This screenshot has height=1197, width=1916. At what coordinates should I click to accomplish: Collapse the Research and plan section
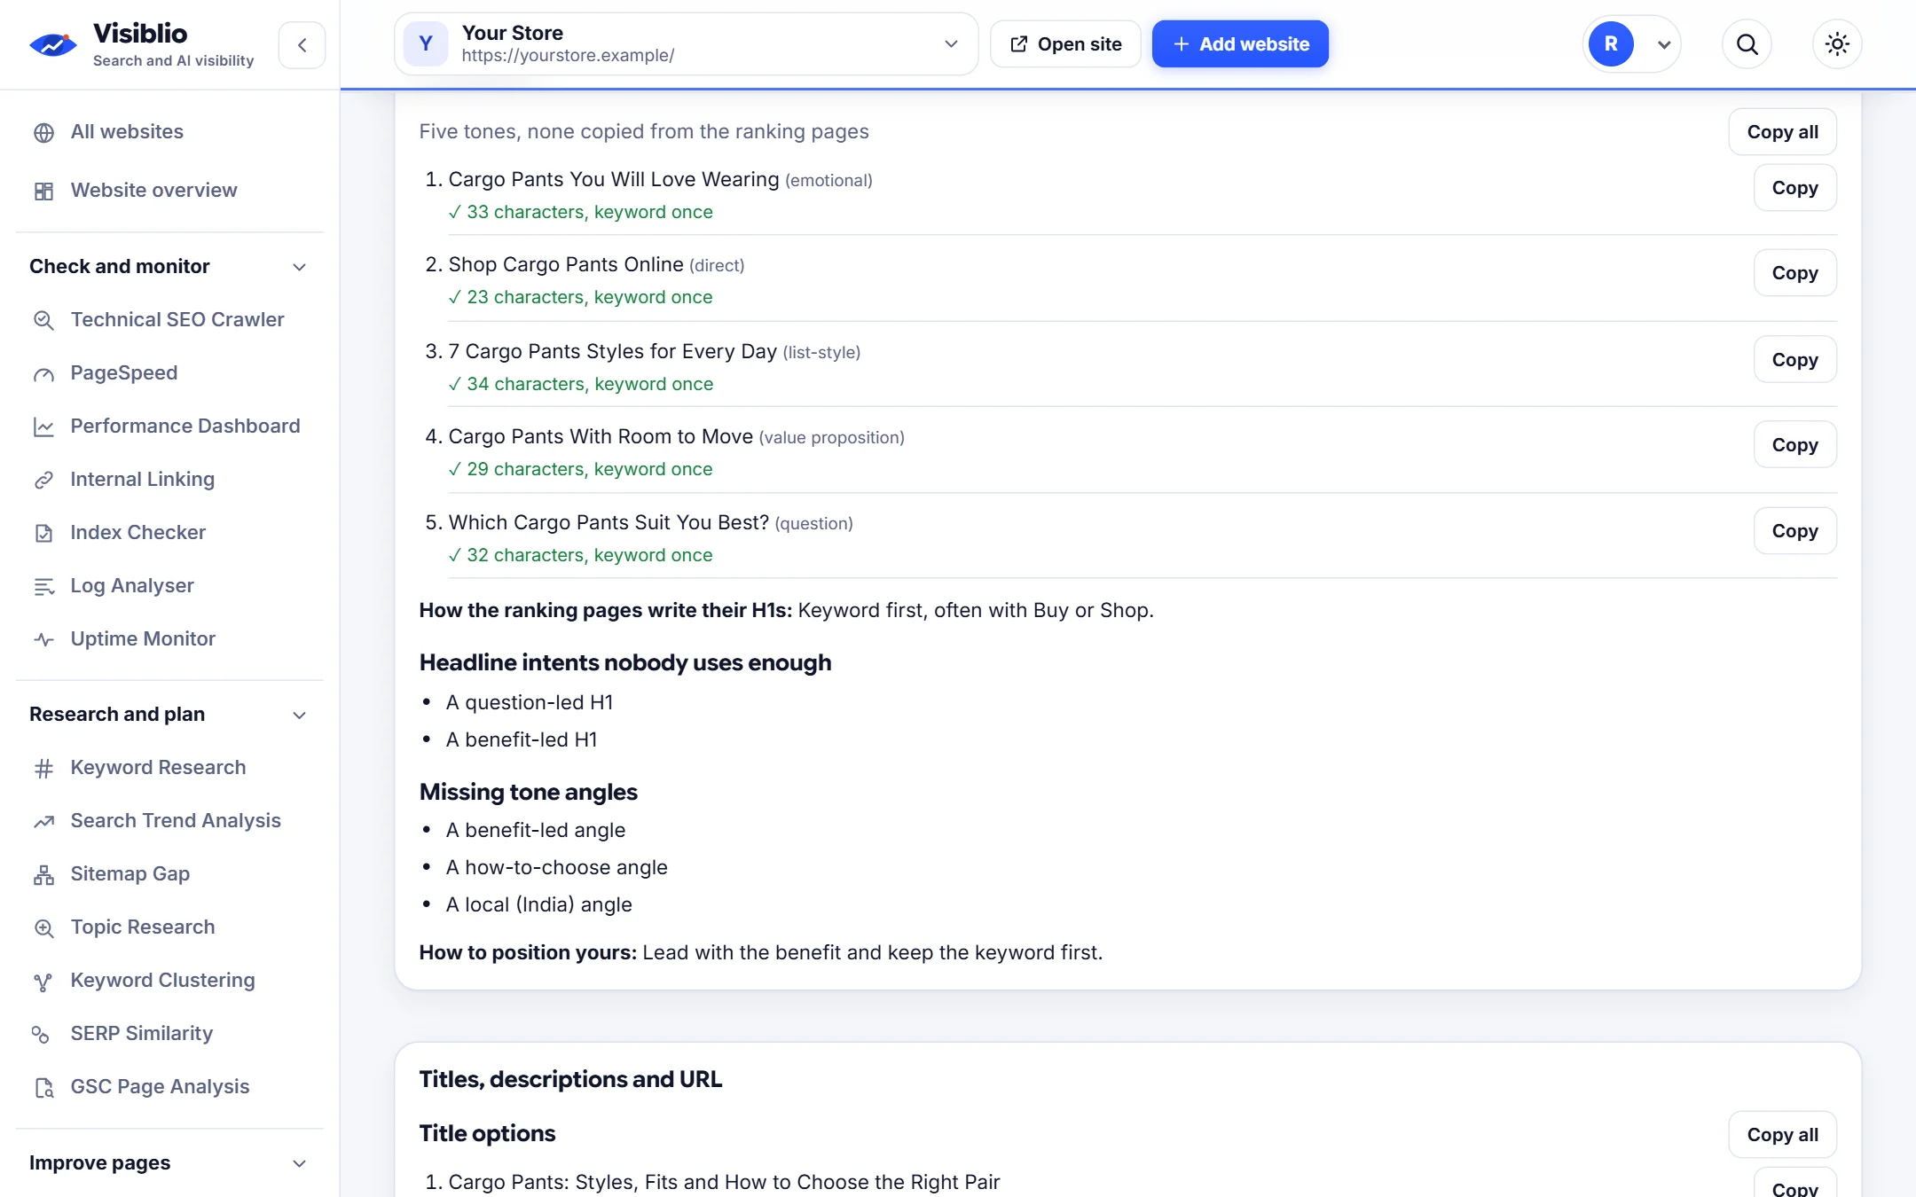[x=300, y=716]
